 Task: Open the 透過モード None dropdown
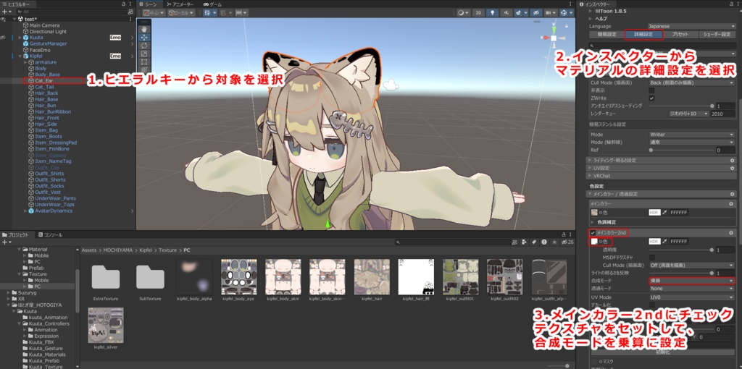(x=691, y=288)
